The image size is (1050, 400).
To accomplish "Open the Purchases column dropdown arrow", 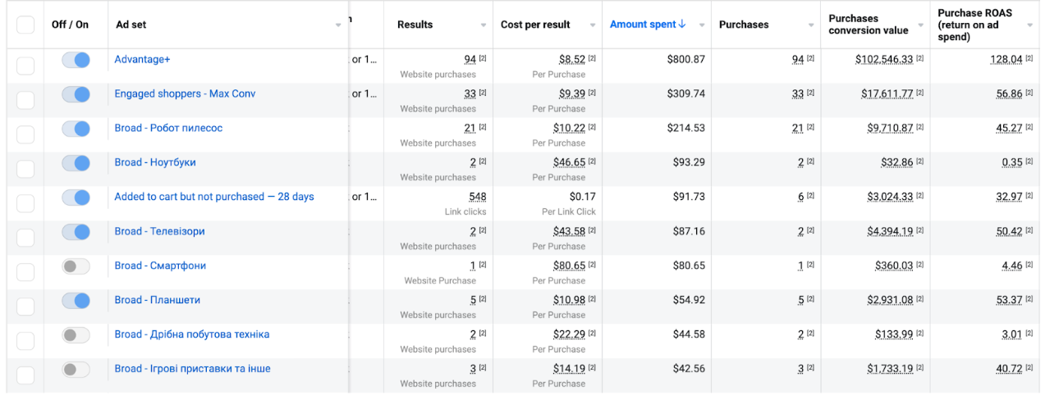I will (x=811, y=25).
